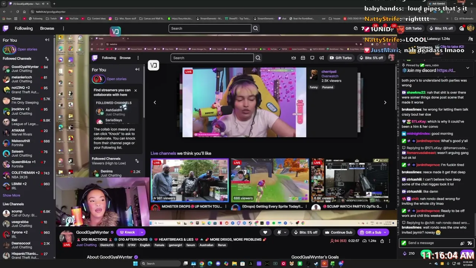Open the three-dot More menu beside Browse
The width and height of the screenshot is (476, 268).
click(63, 28)
